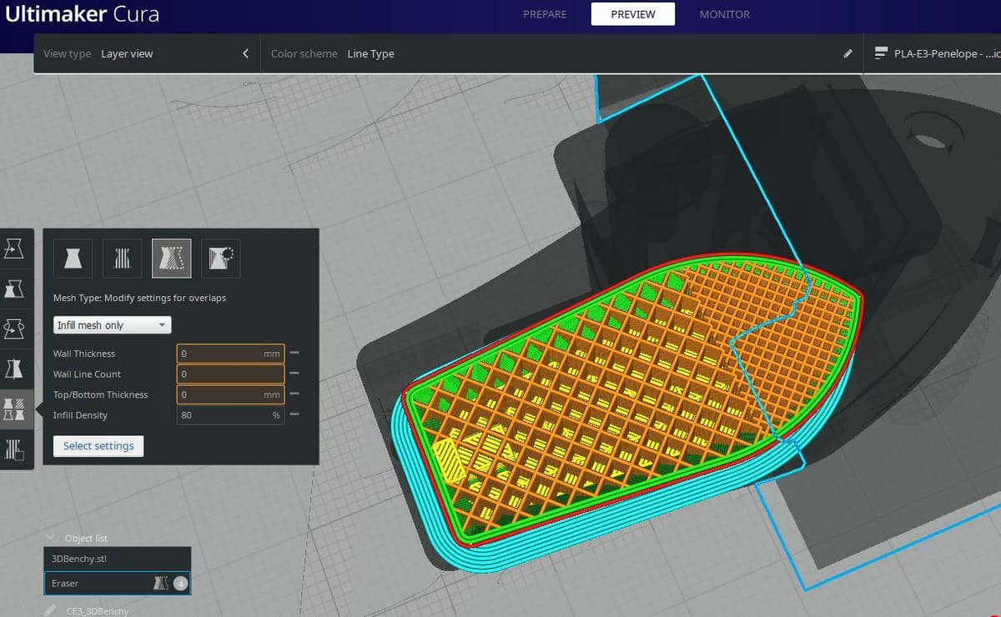Switch to the MONITOR stage
The height and width of the screenshot is (617, 1001).
pos(725,14)
